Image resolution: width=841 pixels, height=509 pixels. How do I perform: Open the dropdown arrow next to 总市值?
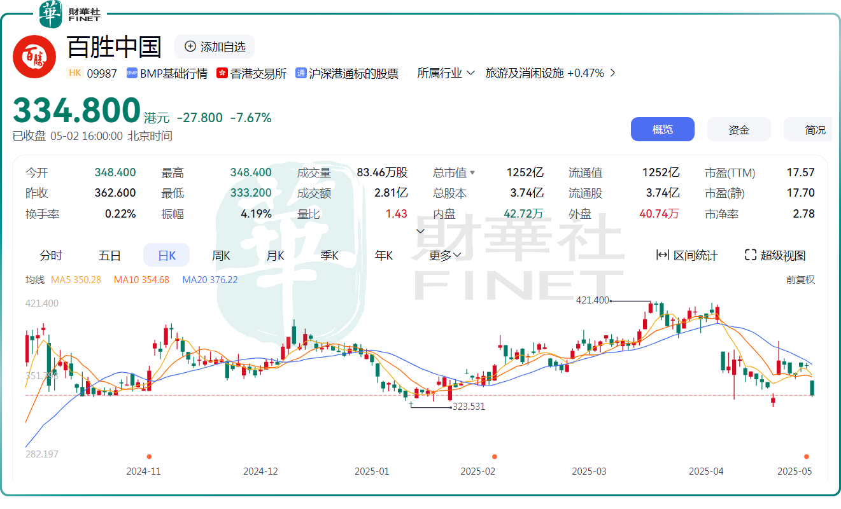[x=472, y=172]
